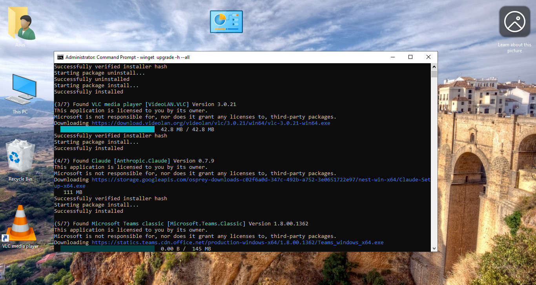Click the 'Recycle Bin' label text
Viewport: 536px width, 285px height.
tap(20, 179)
